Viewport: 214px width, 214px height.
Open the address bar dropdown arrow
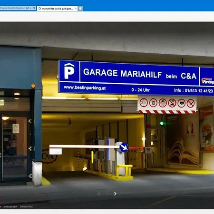tap(30, 8)
